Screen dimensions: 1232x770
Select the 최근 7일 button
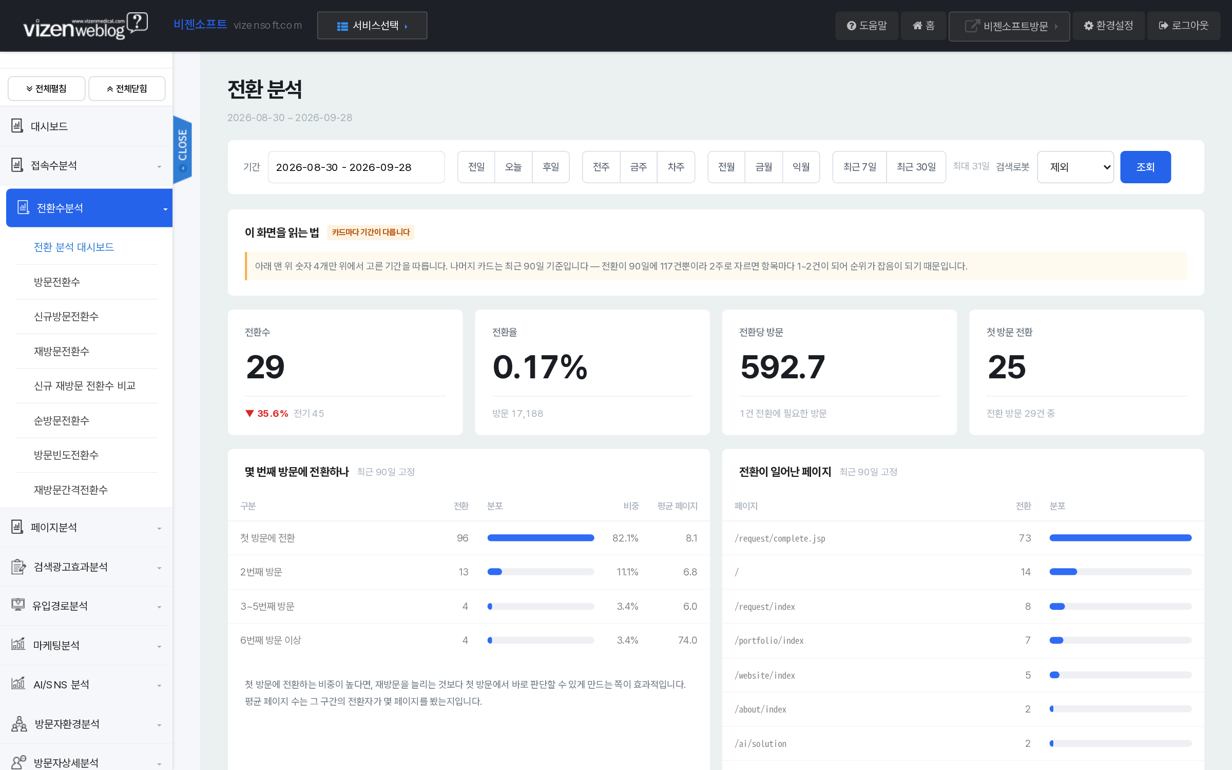(859, 167)
